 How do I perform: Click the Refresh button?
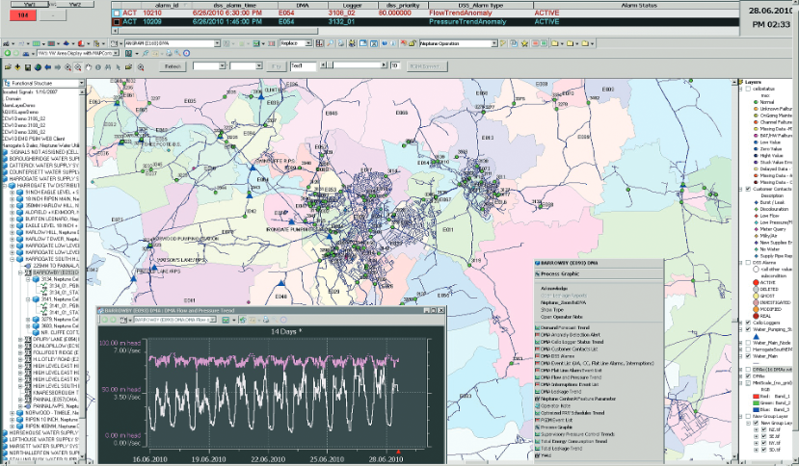pos(173,66)
